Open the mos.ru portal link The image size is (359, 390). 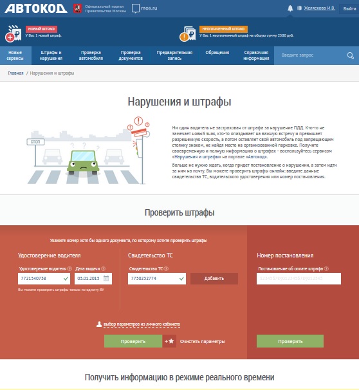coord(145,8)
